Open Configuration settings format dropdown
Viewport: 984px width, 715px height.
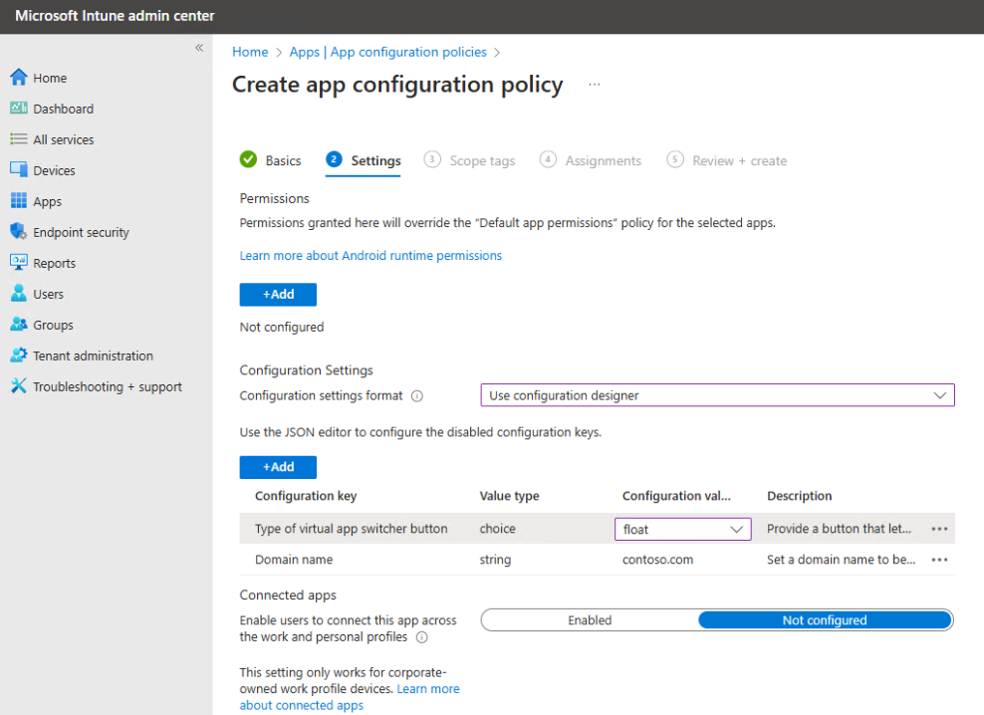coord(717,395)
